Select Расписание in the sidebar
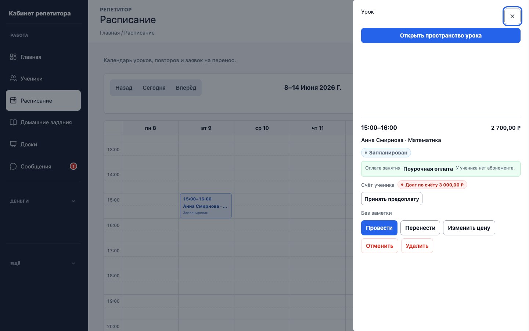Screen dimensions: 529x331 tap(43, 100)
